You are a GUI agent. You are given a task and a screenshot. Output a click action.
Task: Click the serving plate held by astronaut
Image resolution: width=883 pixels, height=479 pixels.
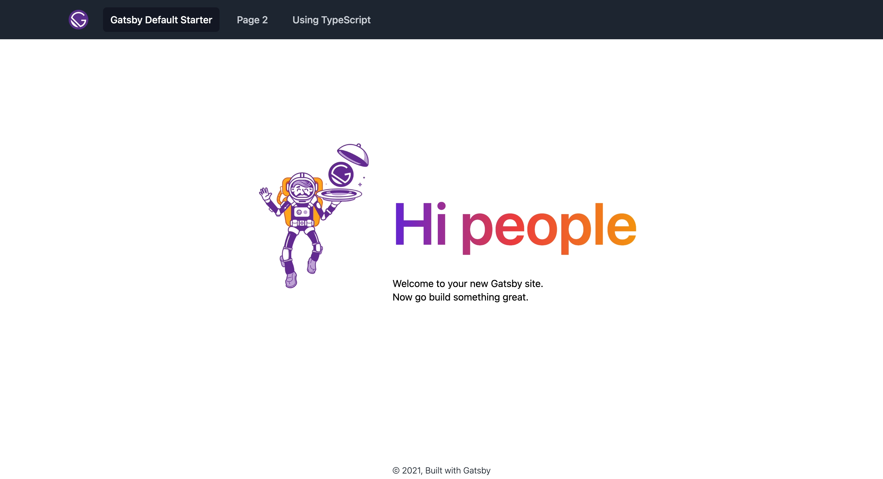tap(339, 194)
